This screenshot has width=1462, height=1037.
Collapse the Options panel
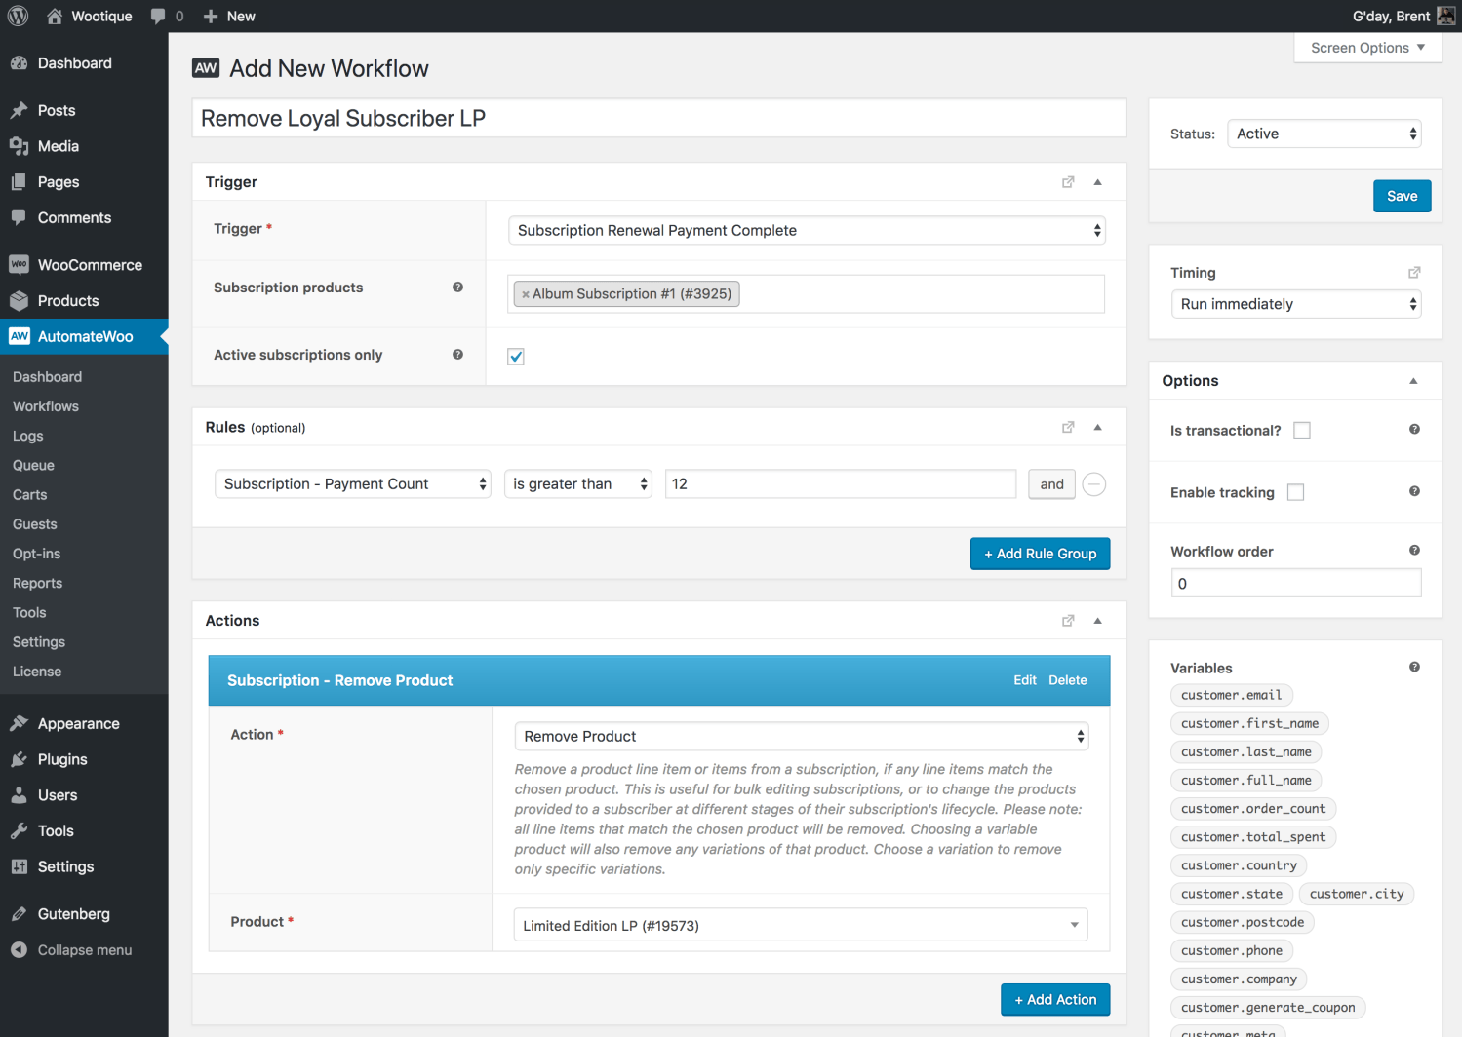1413,381
